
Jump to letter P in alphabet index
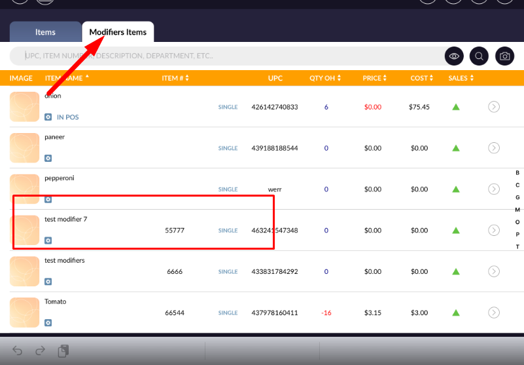coord(517,235)
